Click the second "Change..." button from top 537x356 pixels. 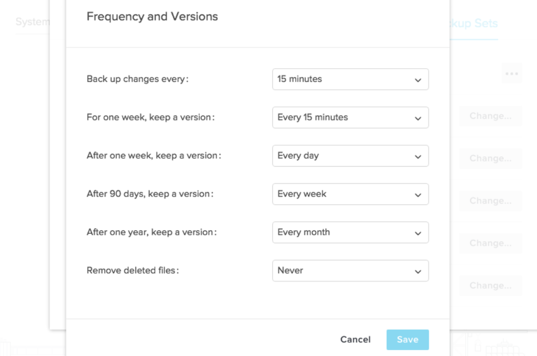pos(490,158)
